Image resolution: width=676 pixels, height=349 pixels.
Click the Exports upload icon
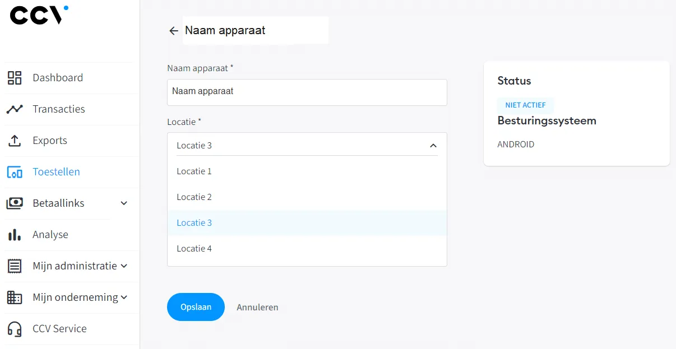pos(15,141)
